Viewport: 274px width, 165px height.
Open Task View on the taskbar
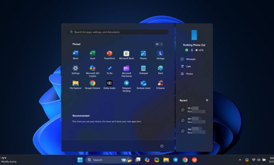pos(138,160)
